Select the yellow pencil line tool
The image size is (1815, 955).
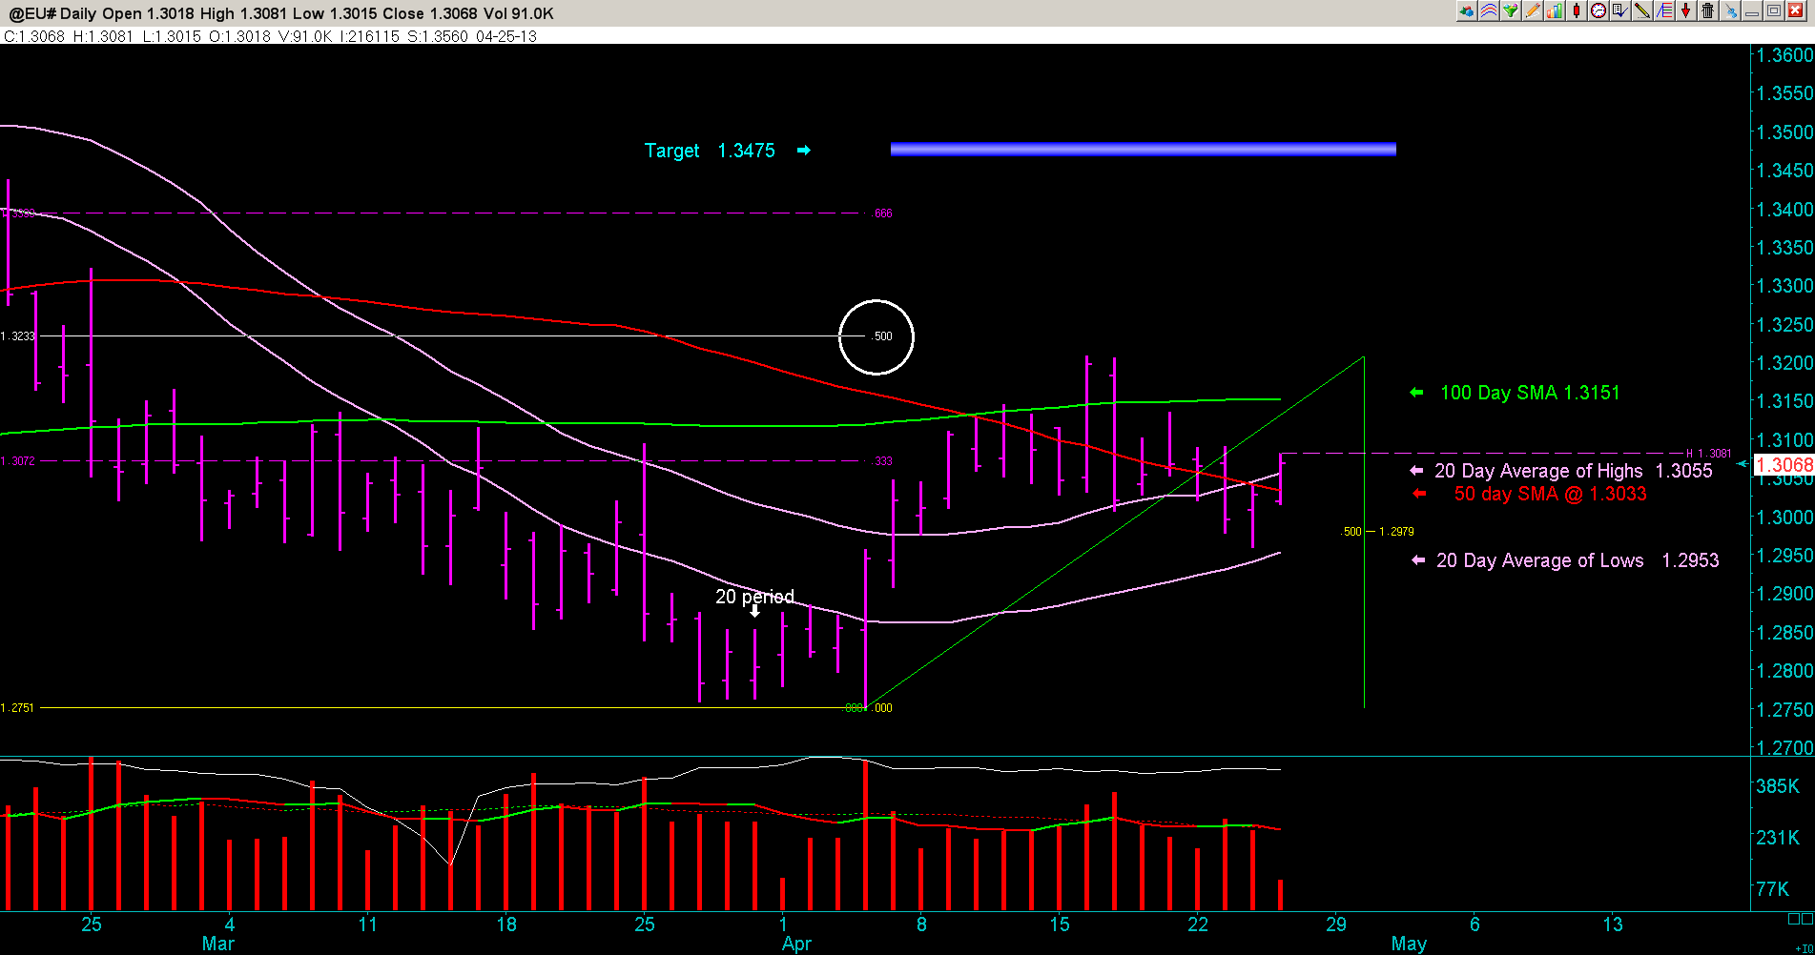tap(1642, 10)
